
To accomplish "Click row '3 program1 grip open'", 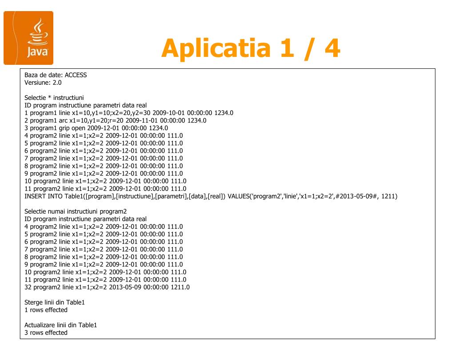I will pos(96,128).
